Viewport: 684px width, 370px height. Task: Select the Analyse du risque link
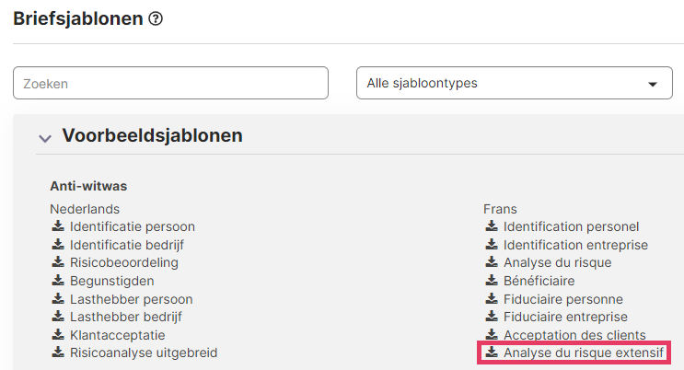click(558, 262)
